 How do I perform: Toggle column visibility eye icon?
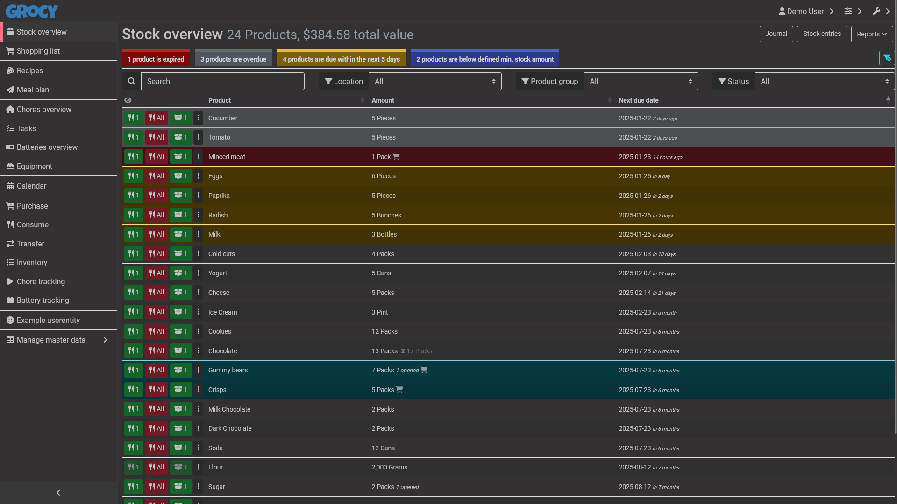click(x=128, y=100)
